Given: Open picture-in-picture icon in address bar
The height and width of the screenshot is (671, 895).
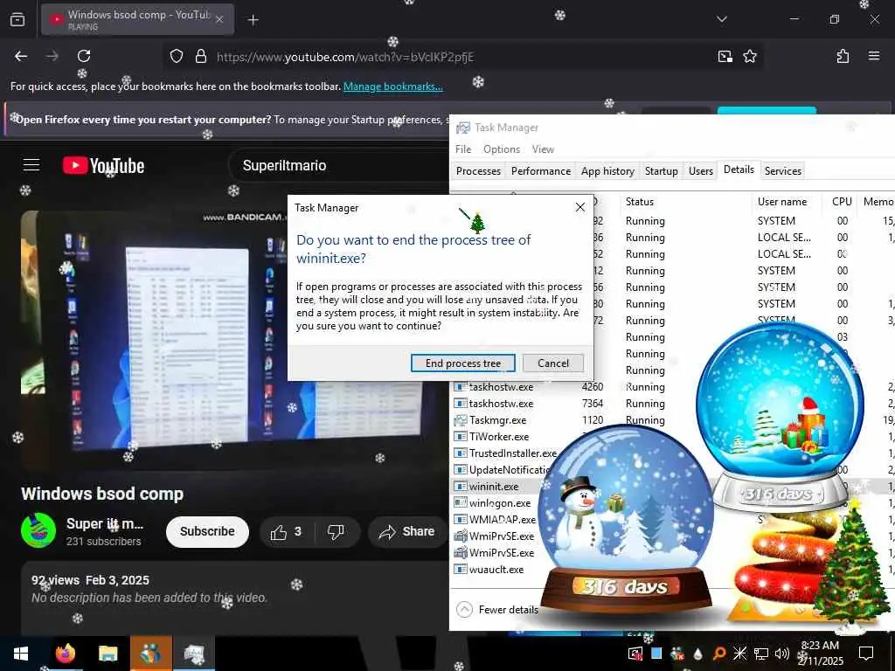Looking at the screenshot, I should coord(725,57).
